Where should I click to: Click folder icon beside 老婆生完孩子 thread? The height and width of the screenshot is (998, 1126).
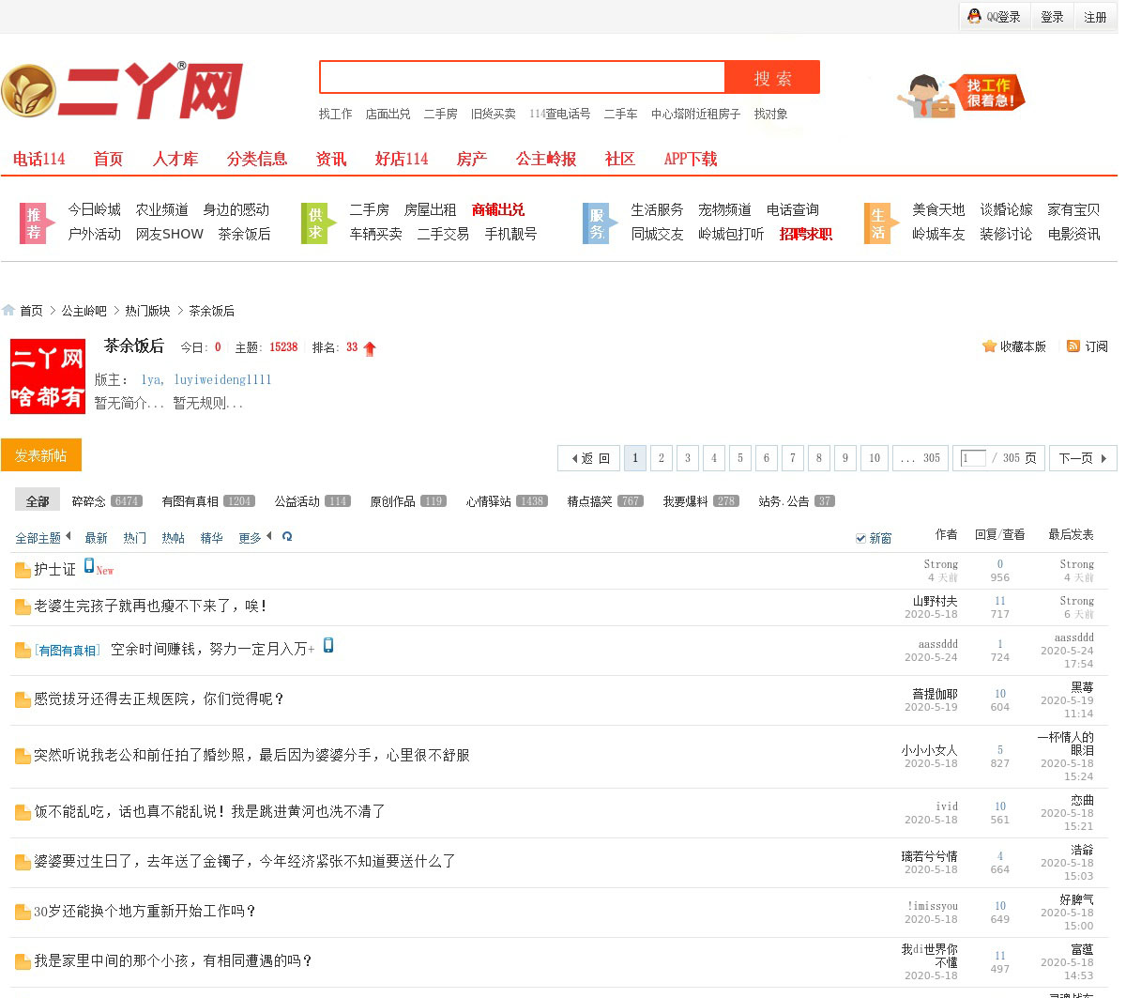(23, 606)
